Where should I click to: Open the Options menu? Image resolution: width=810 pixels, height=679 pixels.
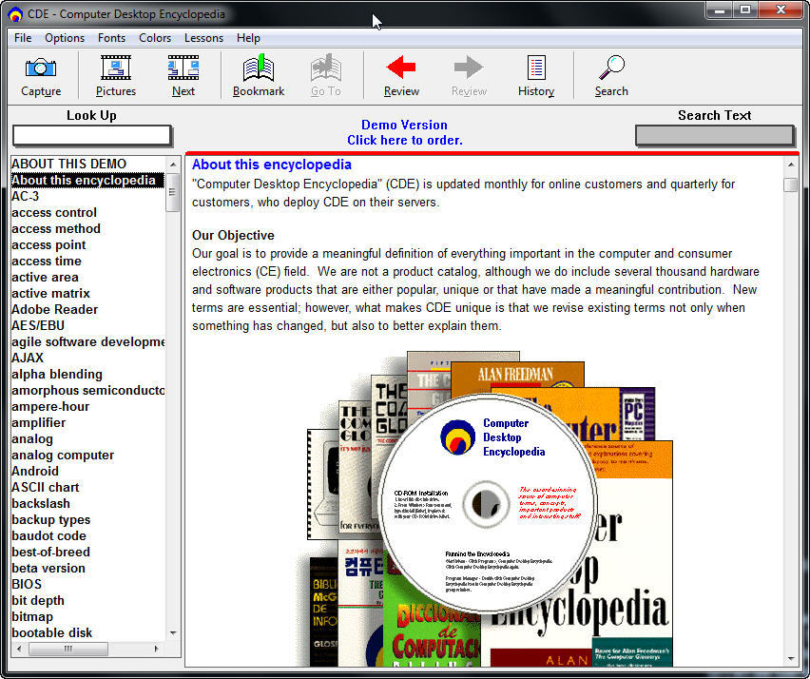click(64, 38)
